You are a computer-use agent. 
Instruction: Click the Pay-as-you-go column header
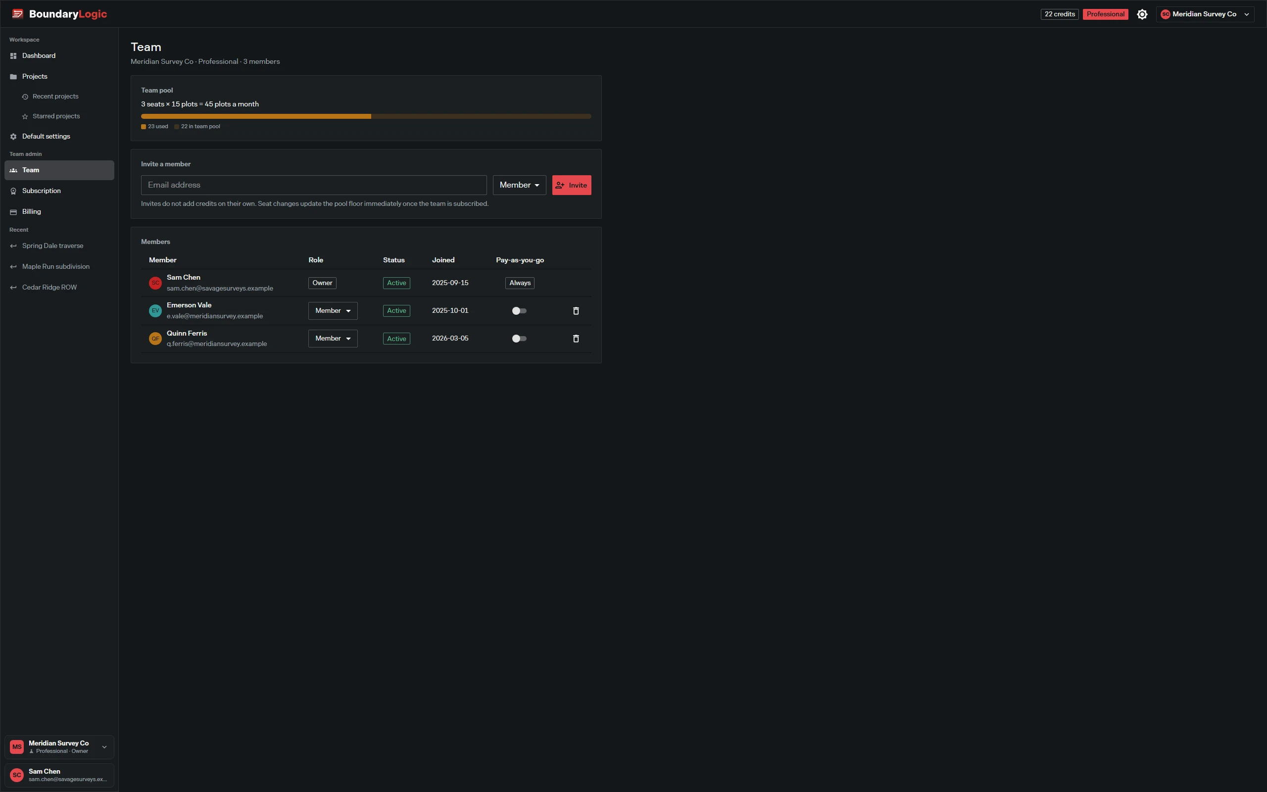[519, 260]
